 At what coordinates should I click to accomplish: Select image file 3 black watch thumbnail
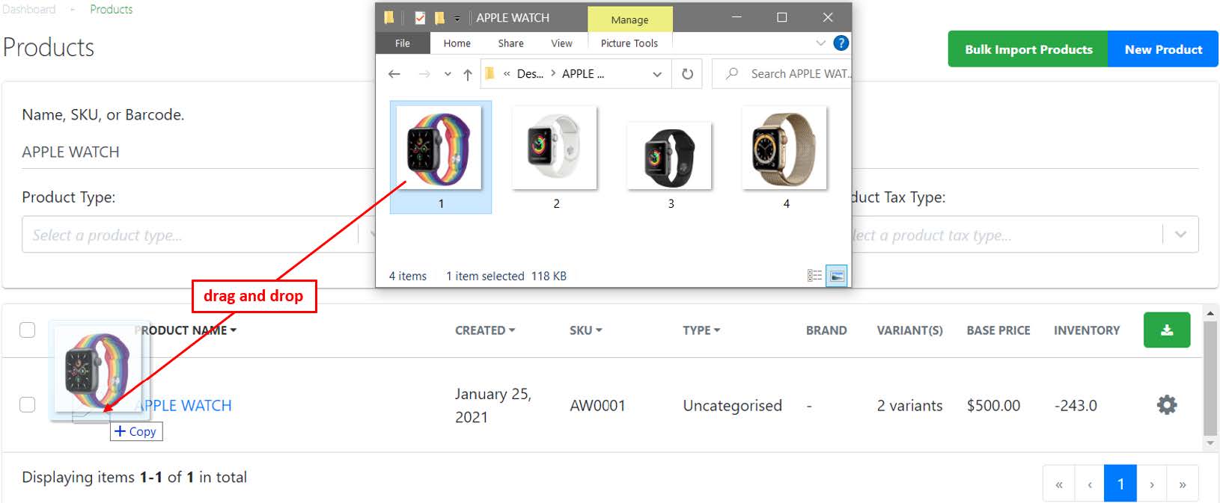(x=670, y=155)
